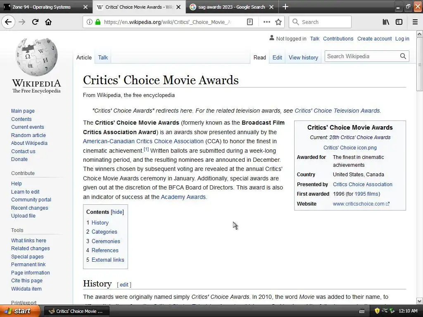This screenshot has height=317, width=423.
Task: Open the View history tab
Action: pyautogui.click(x=303, y=57)
